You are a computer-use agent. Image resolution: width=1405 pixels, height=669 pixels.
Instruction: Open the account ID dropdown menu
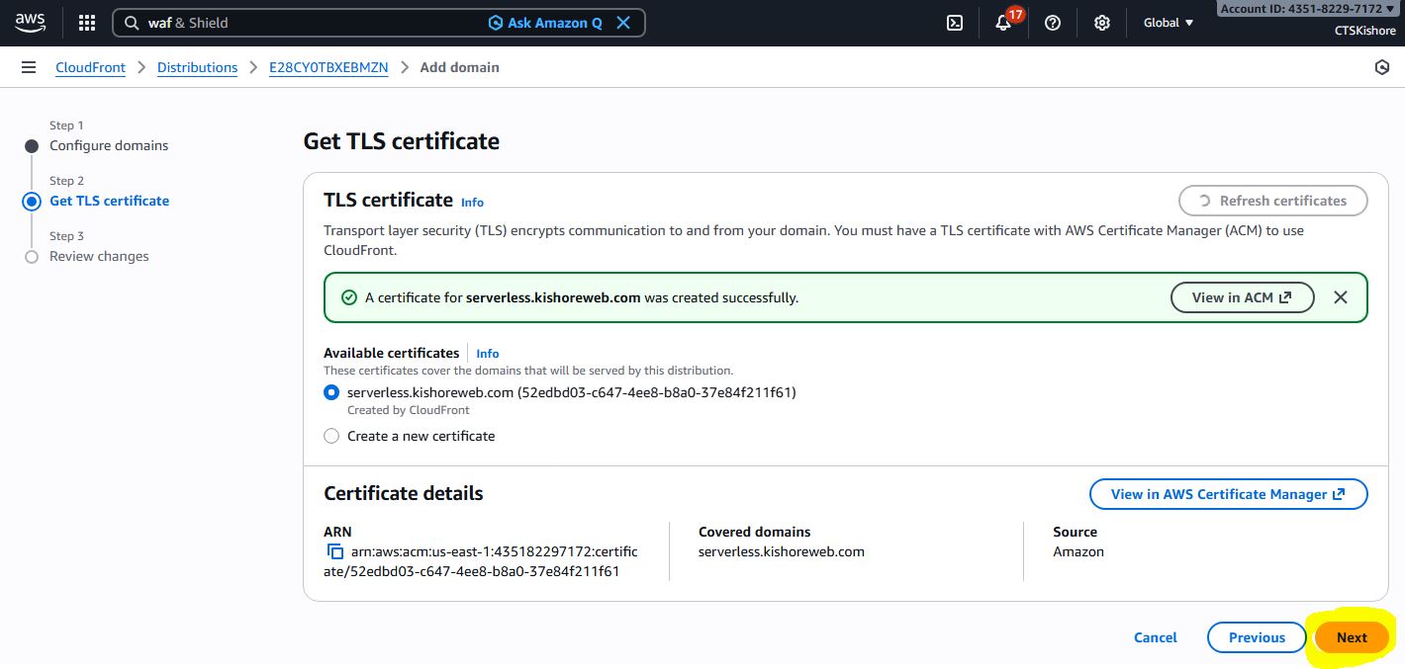(x=1308, y=9)
